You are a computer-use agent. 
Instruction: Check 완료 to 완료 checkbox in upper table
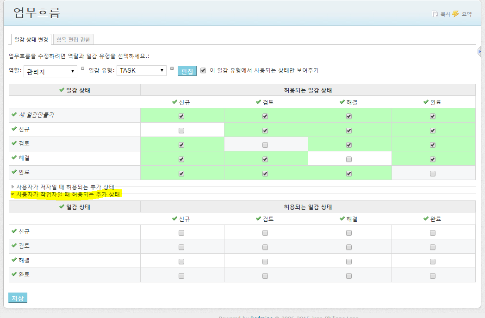432,174
